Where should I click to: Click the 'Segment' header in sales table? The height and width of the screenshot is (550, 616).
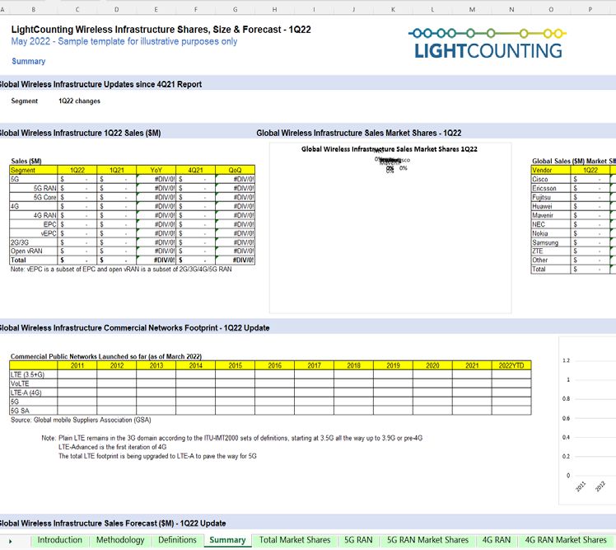coord(34,170)
